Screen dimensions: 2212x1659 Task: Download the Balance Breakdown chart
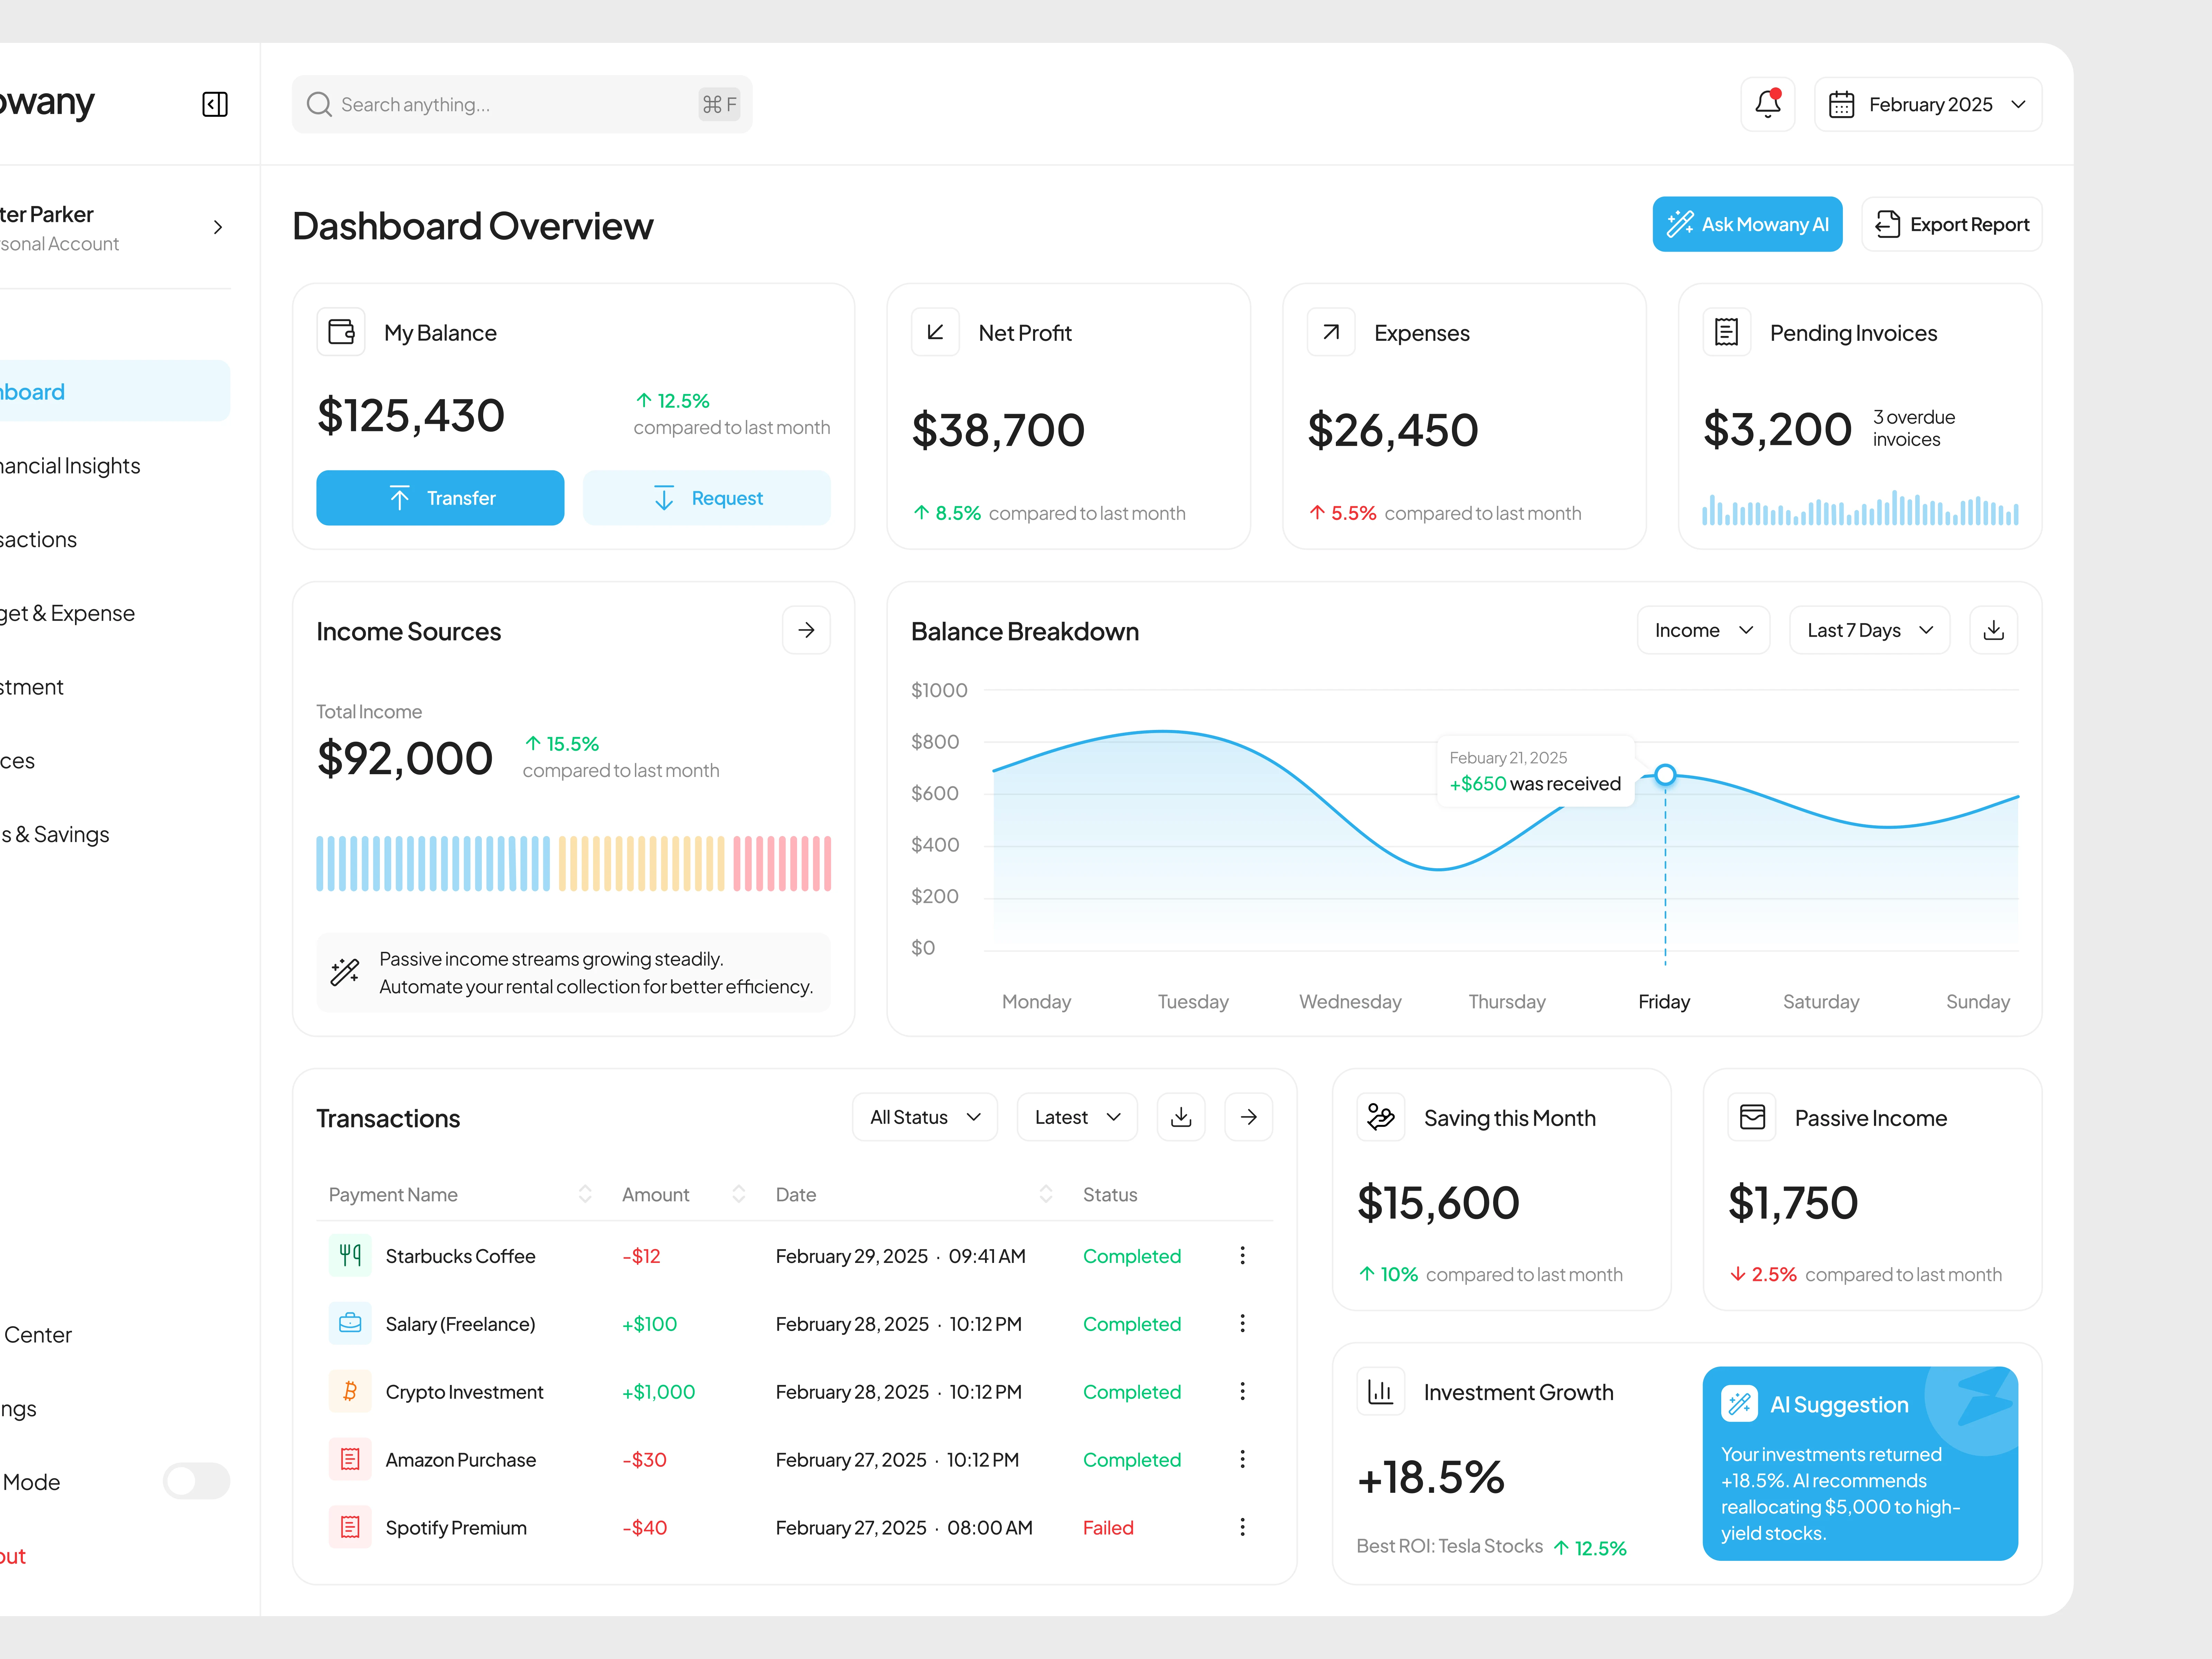click(x=1993, y=630)
